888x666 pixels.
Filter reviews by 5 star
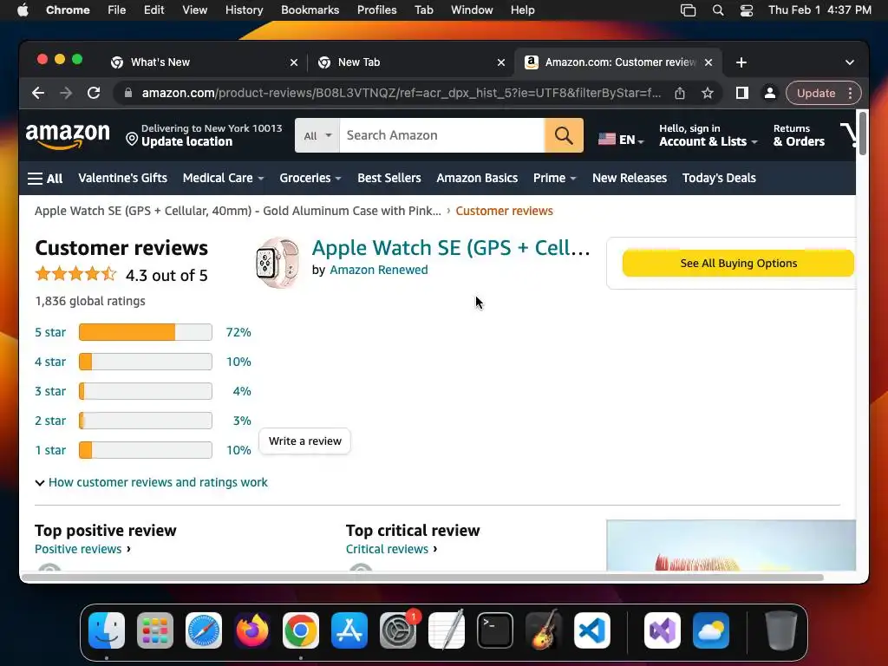point(50,332)
